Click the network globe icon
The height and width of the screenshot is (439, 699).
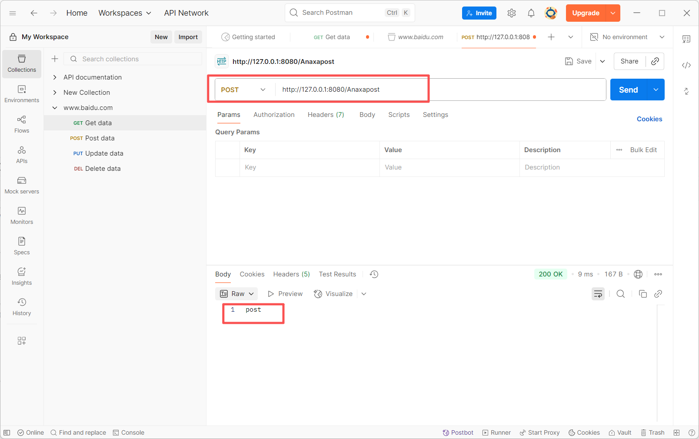638,274
